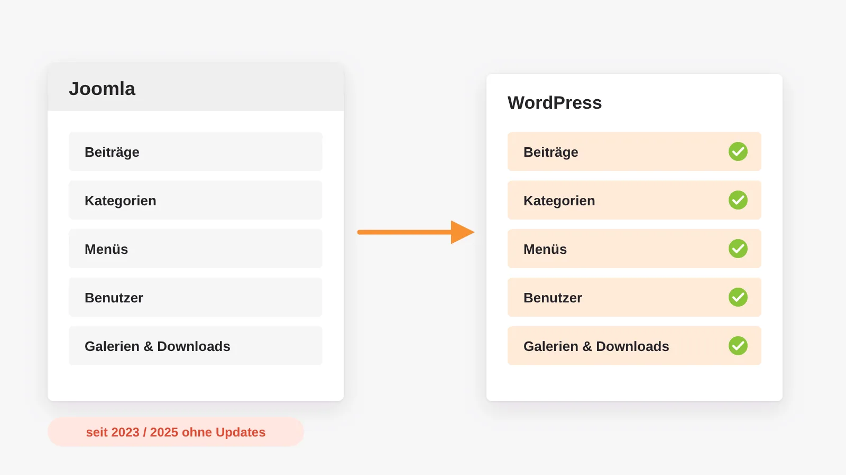Click the green checkmark beside WordPress Beiträge
Screen dimensions: 846x475
coord(738,151)
